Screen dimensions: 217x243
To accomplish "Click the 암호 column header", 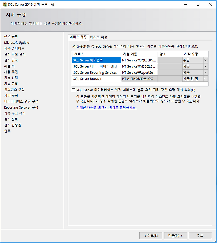I will (x=170, y=54).
